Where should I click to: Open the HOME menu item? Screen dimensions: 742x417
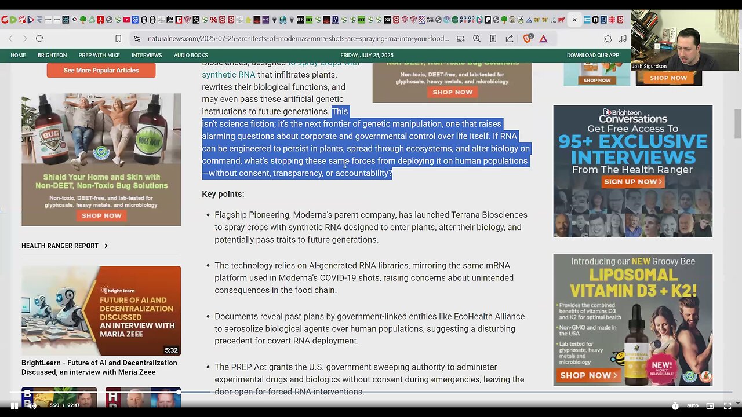18,56
